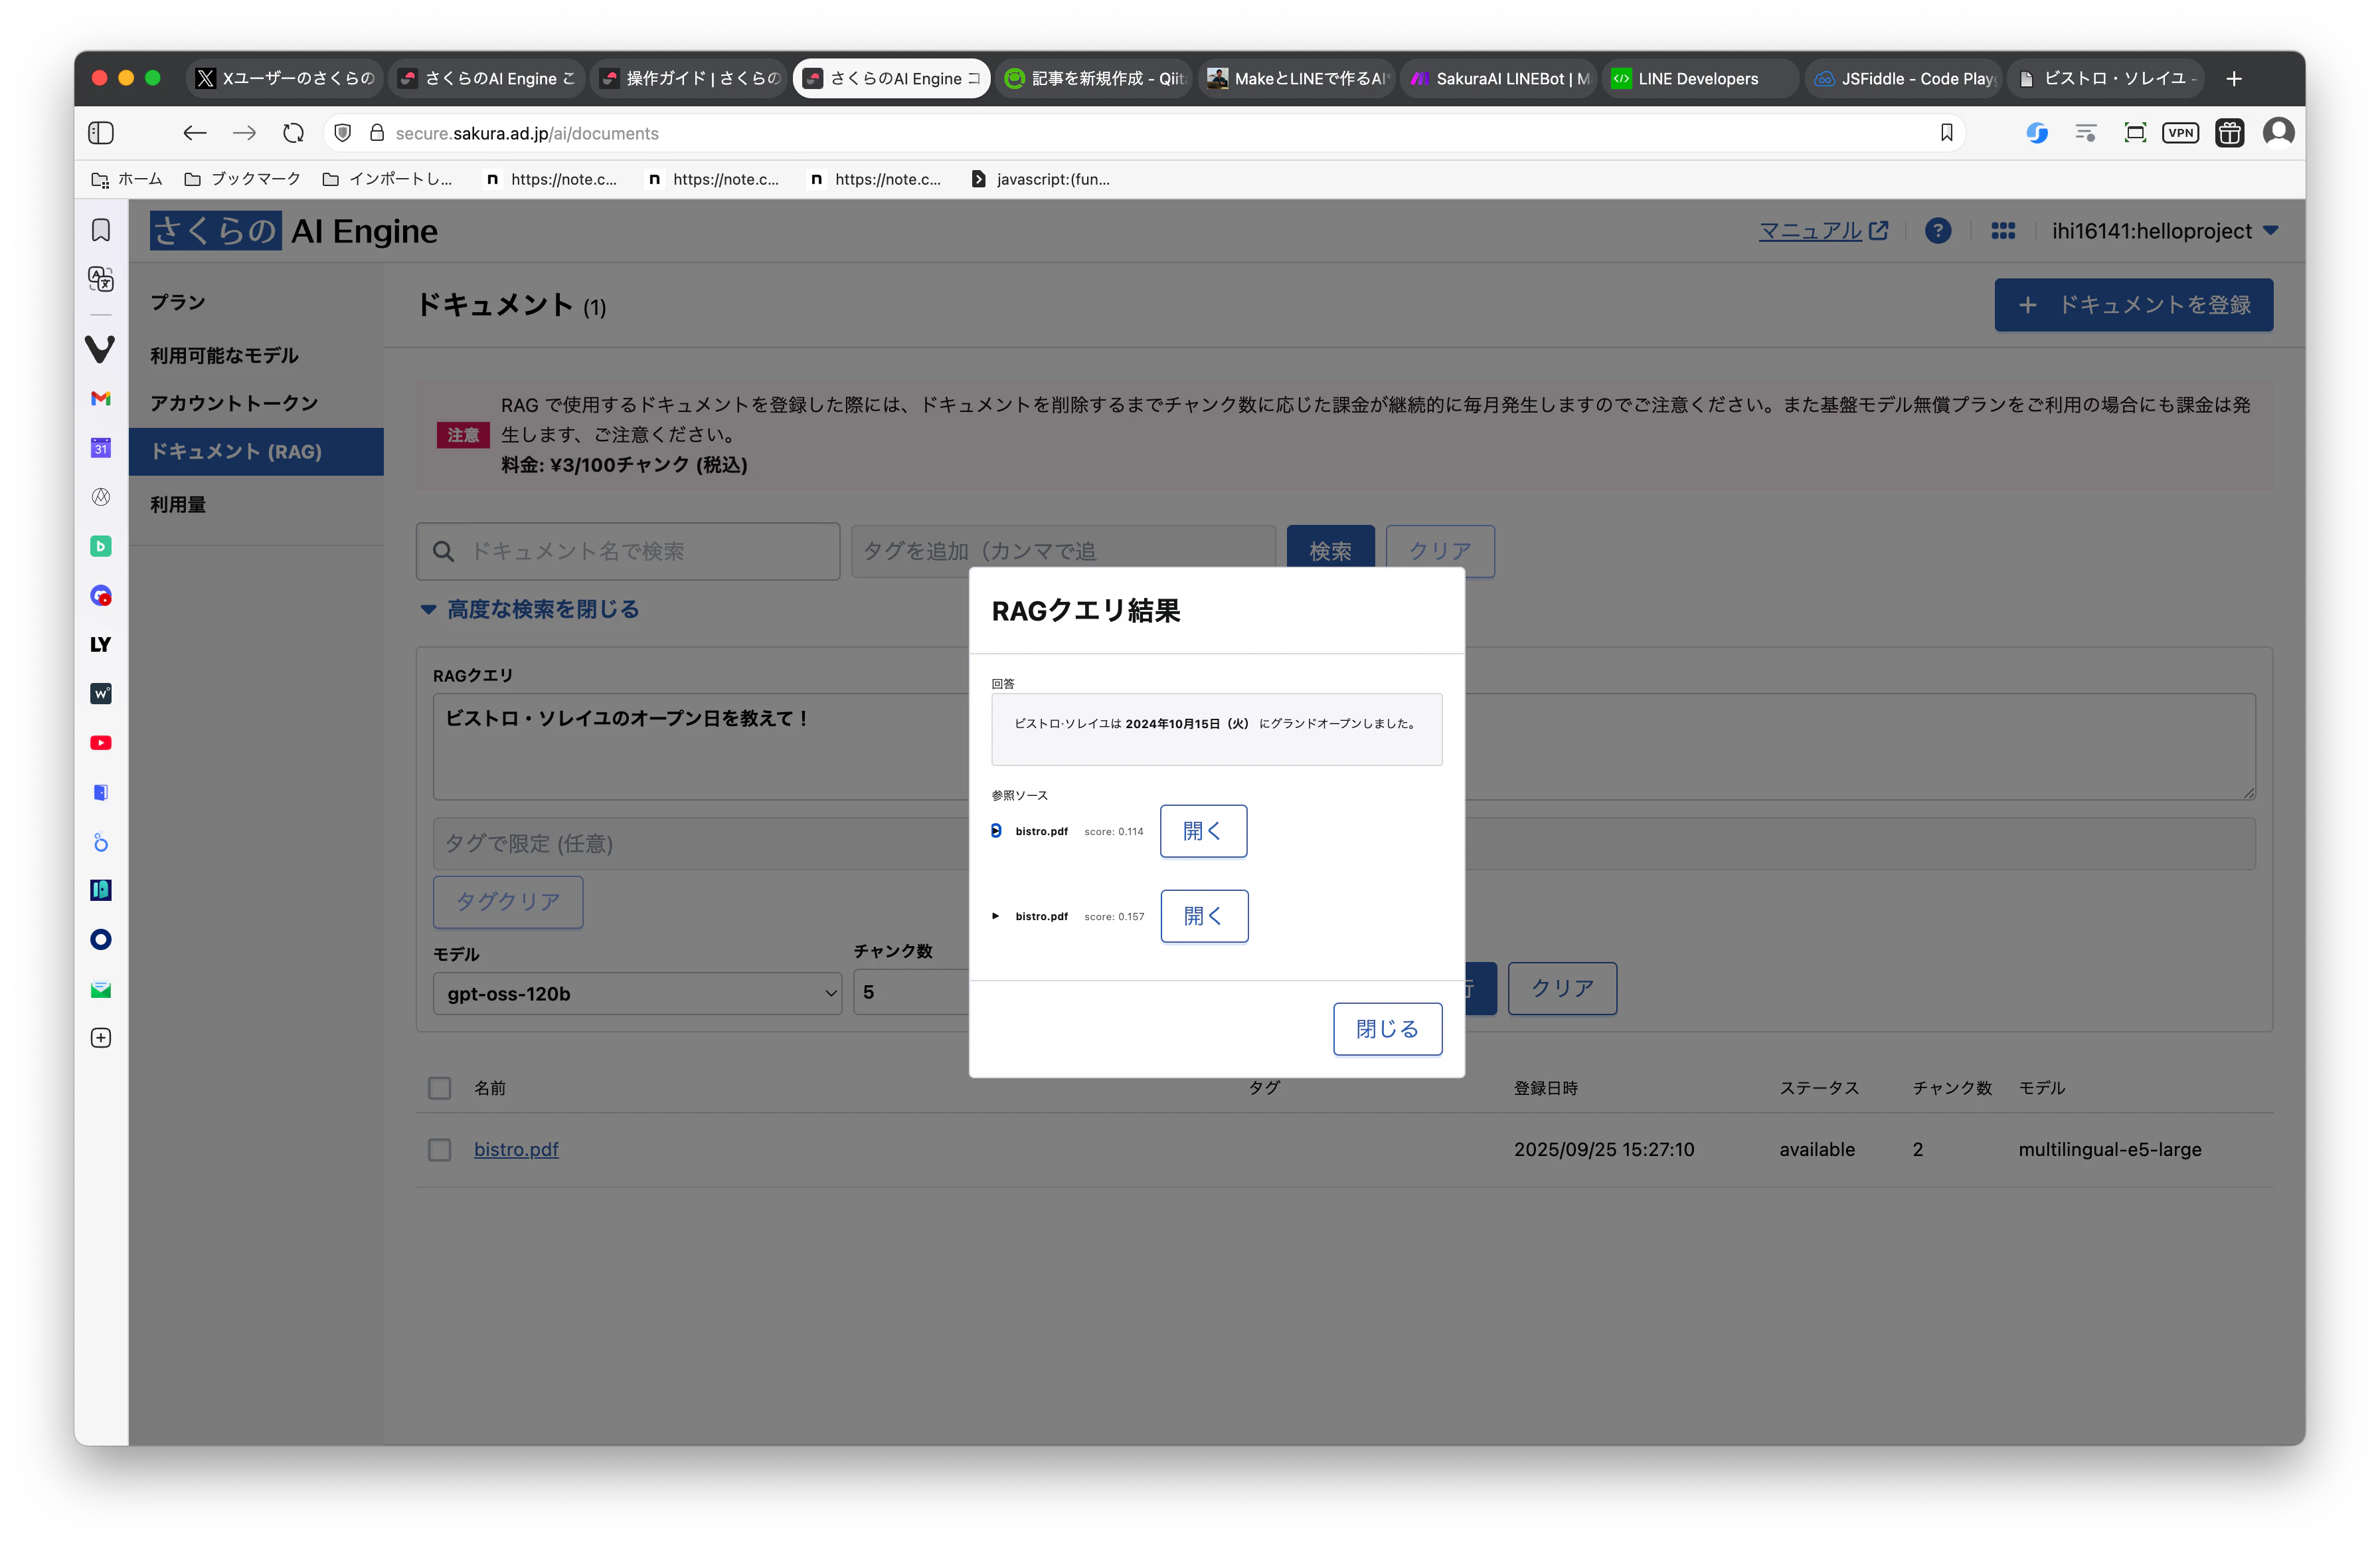
Task: Open the Vivaldi panel bookmarks icon
Action: point(101,230)
